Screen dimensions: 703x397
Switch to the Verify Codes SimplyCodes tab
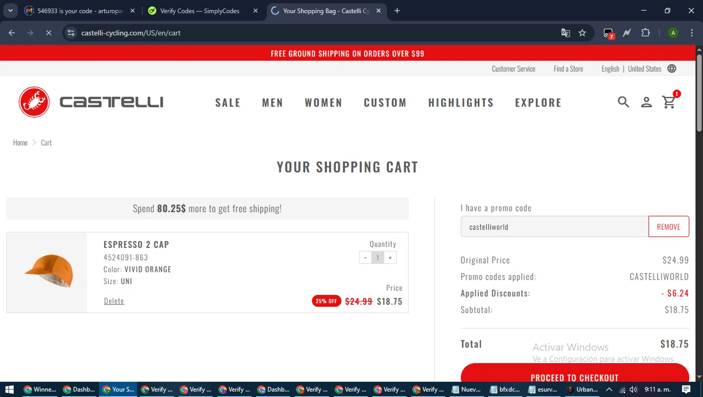click(x=199, y=11)
